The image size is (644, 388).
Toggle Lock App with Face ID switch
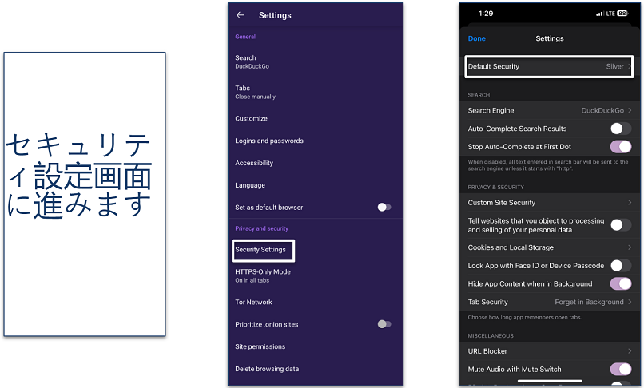pyautogui.click(x=620, y=265)
